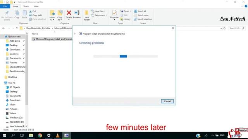Click Explorer Help question mark icon
The width and height of the screenshot is (248, 139).
pos(246,6)
